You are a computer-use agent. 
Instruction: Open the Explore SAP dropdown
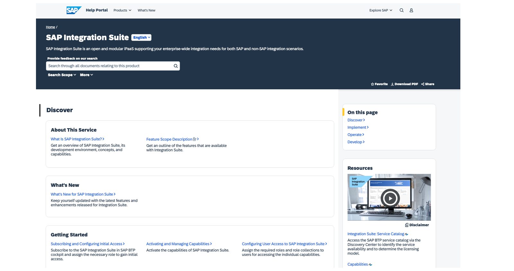(x=381, y=10)
